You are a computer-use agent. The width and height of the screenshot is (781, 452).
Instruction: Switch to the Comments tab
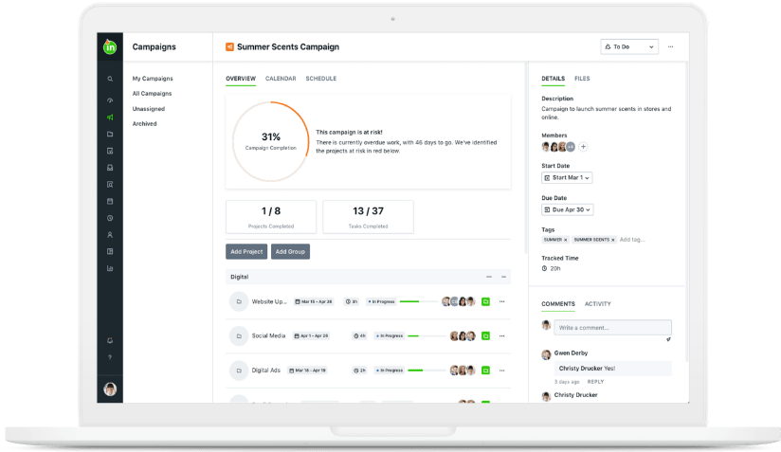(558, 303)
